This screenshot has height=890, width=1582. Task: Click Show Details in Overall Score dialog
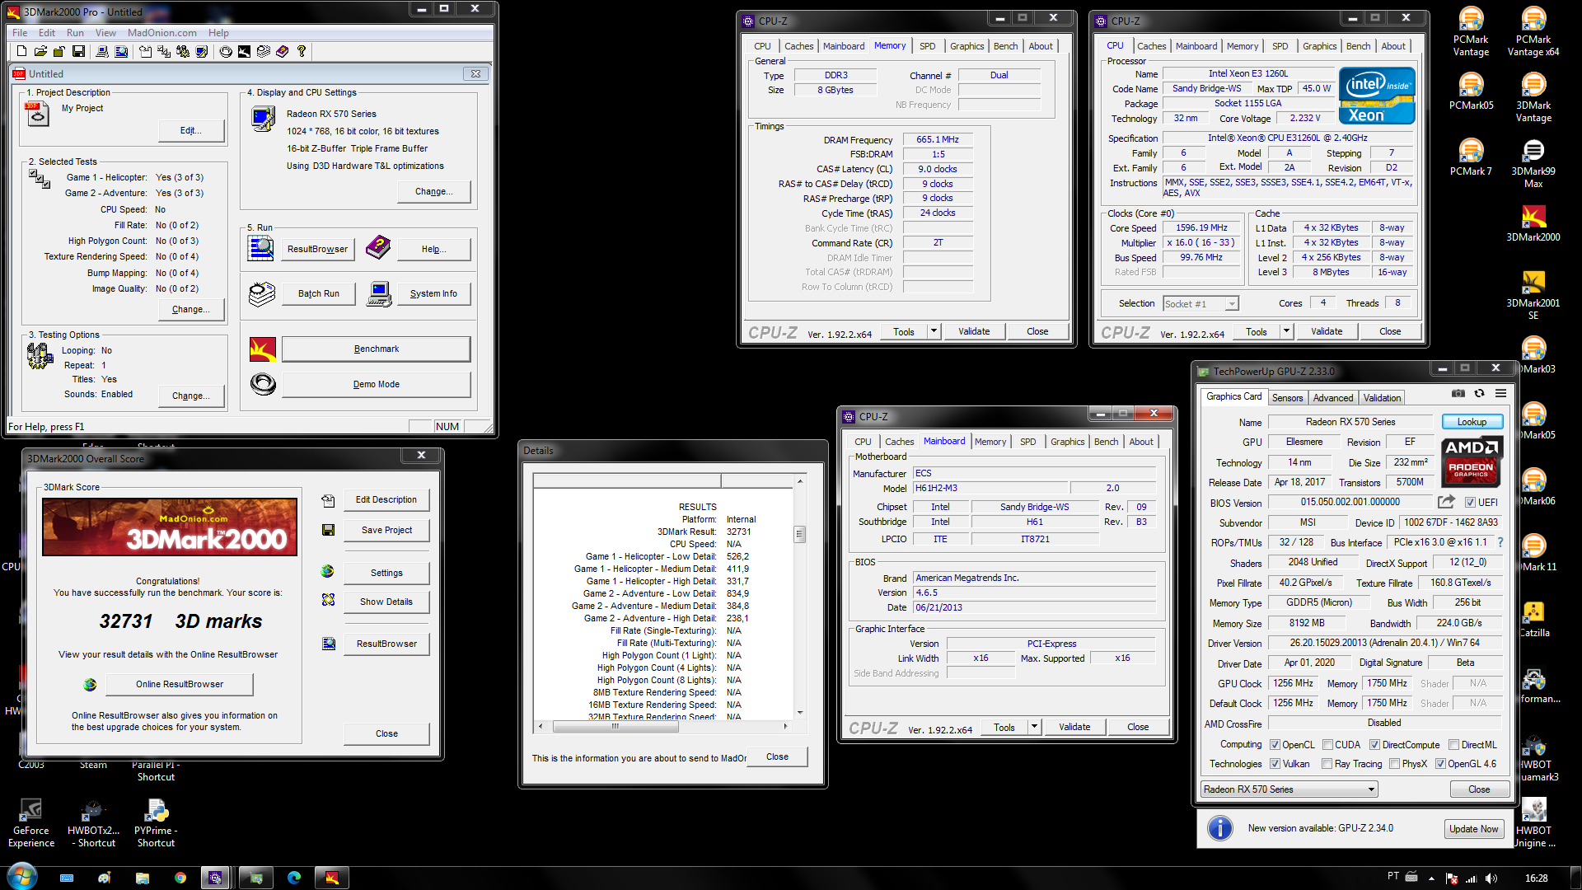[x=386, y=602]
